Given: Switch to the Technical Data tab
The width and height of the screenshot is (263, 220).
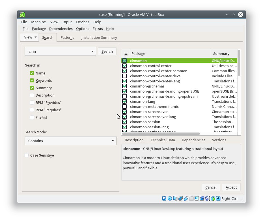Looking at the screenshot, I should click(x=163, y=140).
